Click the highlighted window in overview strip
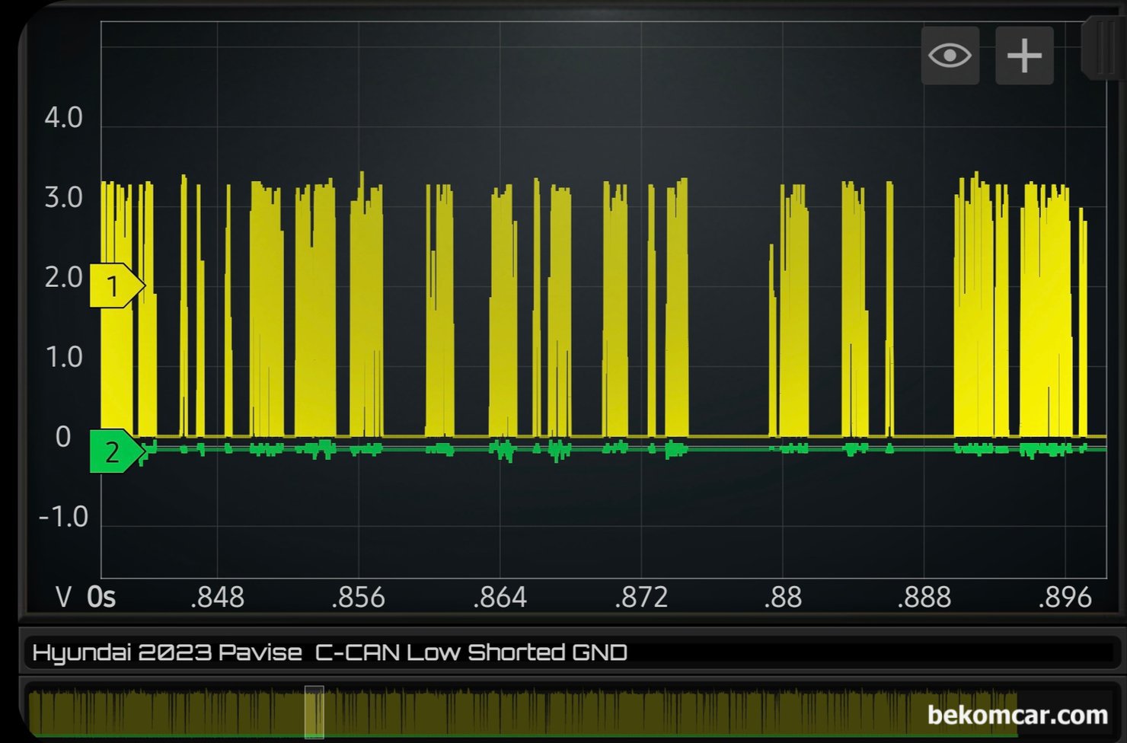 pos(314,712)
